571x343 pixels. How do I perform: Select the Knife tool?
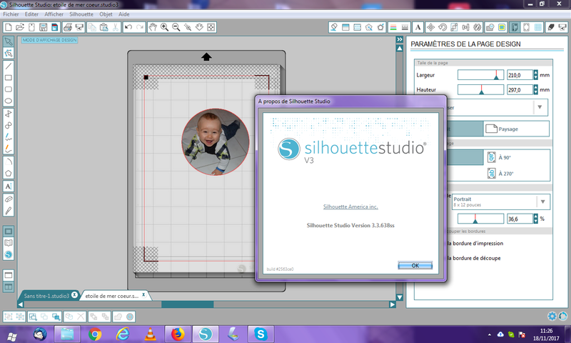pyautogui.click(x=9, y=211)
